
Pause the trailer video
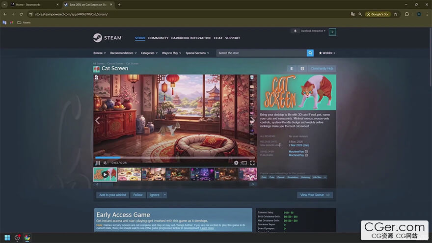(98, 163)
